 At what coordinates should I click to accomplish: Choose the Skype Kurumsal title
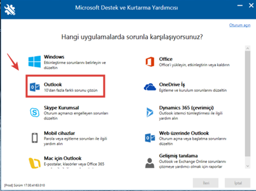61,108
